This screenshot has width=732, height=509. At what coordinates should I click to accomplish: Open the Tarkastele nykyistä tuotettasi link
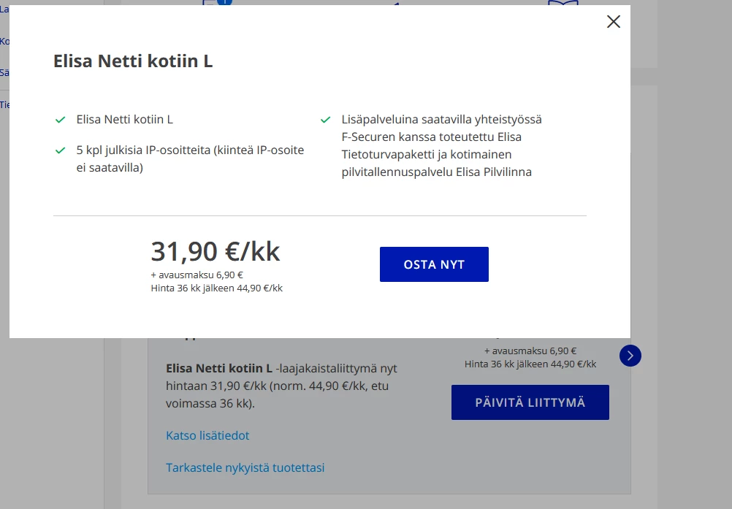(245, 467)
